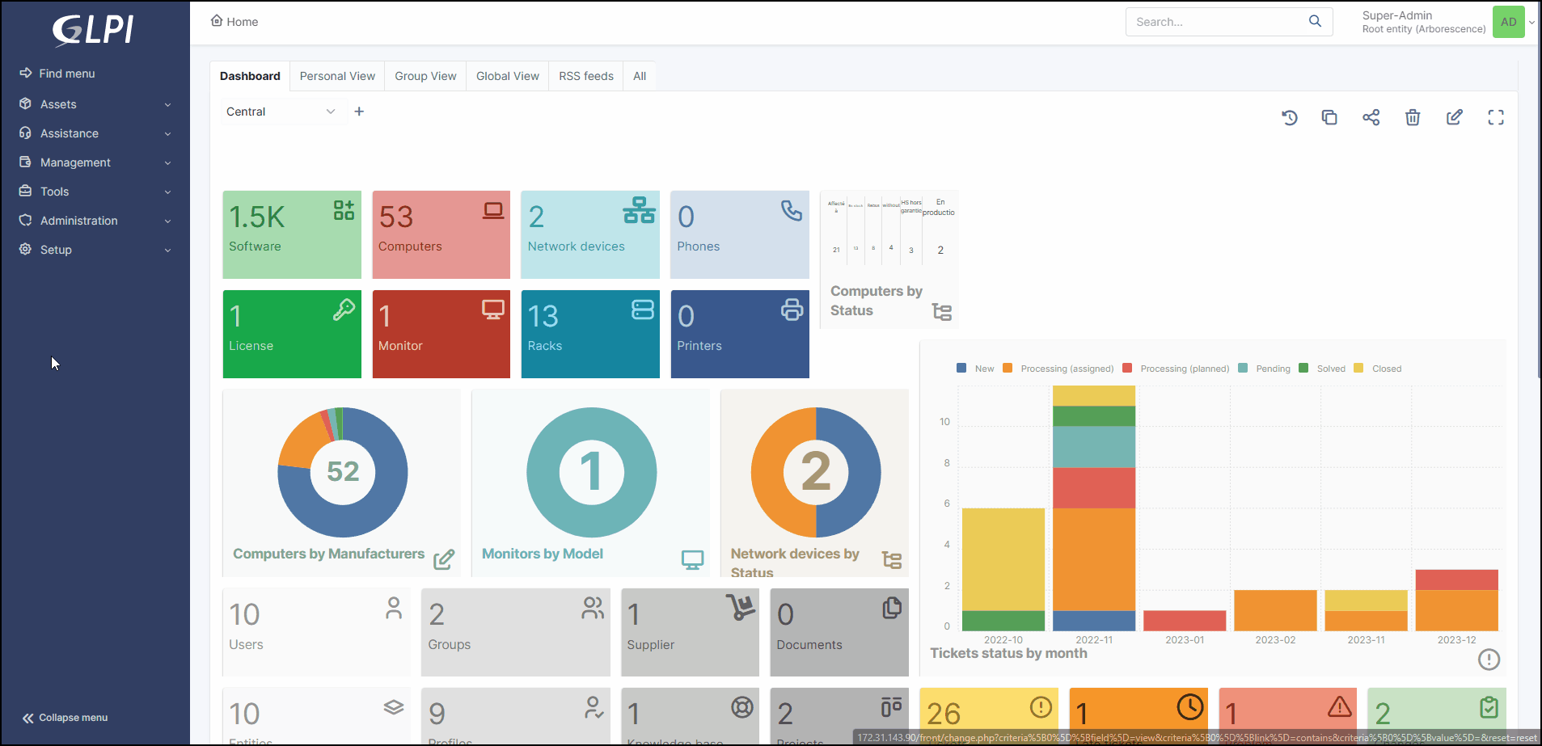Click the search magnifier icon

pos(1315,22)
